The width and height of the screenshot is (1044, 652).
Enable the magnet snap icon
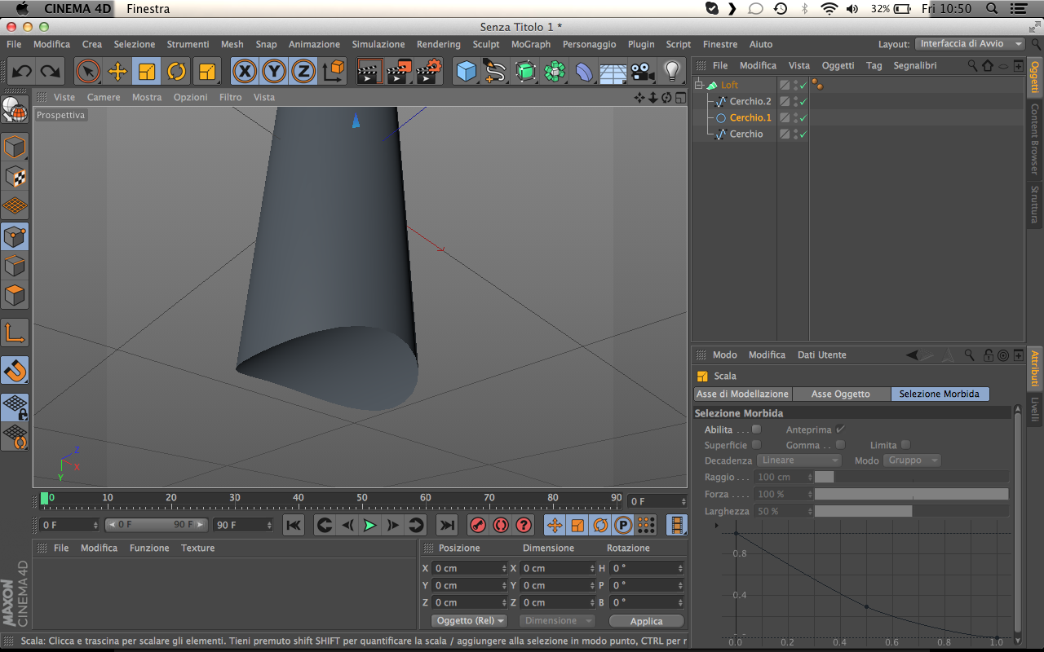(15, 370)
